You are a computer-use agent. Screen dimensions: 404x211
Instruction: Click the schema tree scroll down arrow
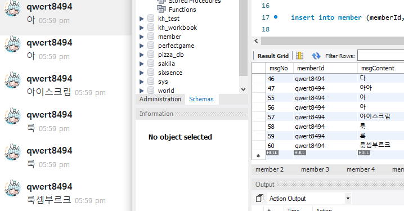coord(243,89)
